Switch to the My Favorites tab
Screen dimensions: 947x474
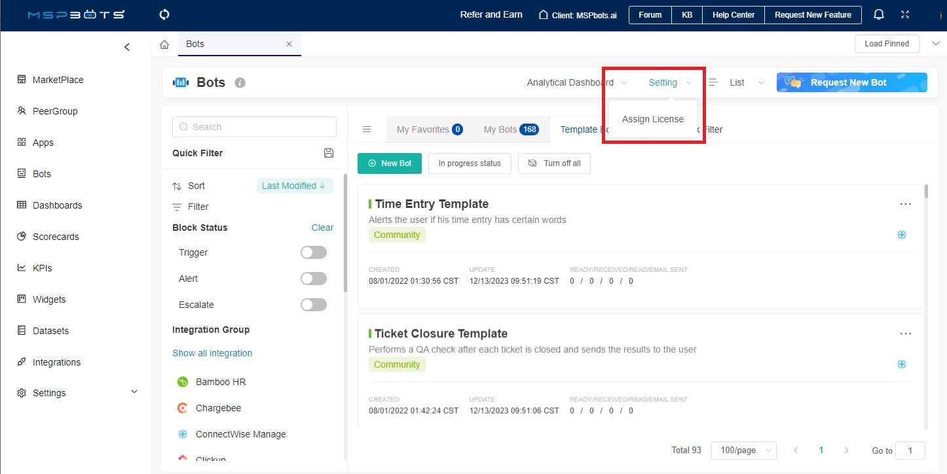[430, 129]
